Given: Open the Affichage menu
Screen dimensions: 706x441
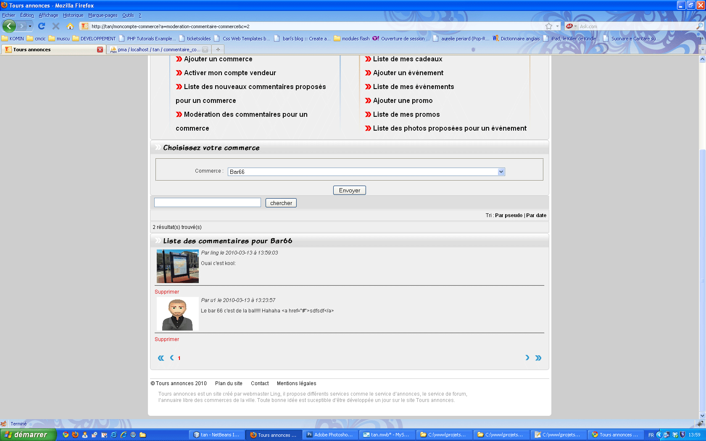Looking at the screenshot, I should 48,15.
